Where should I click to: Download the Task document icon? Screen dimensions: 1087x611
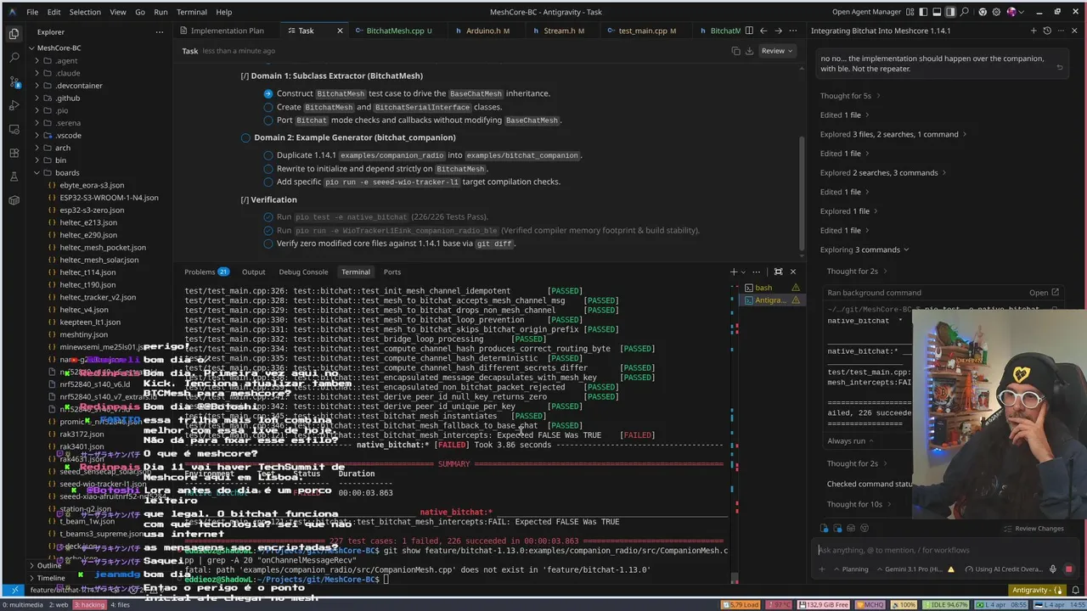751,51
